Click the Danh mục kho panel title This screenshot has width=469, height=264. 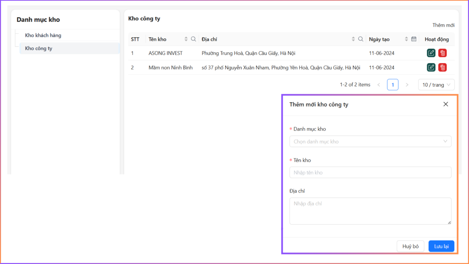click(x=38, y=20)
